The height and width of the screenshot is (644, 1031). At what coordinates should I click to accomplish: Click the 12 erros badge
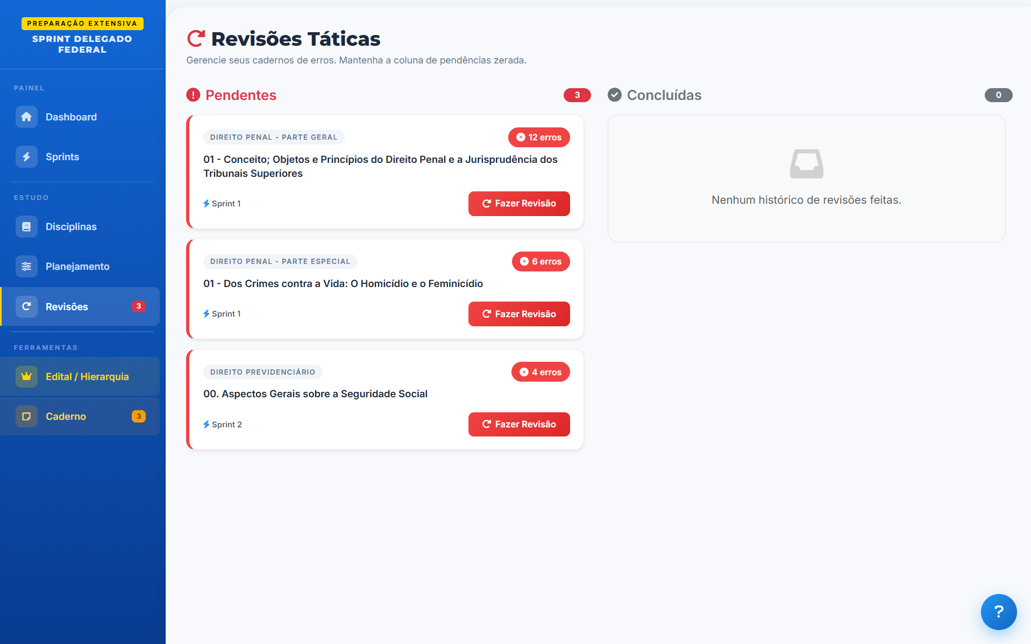click(539, 138)
